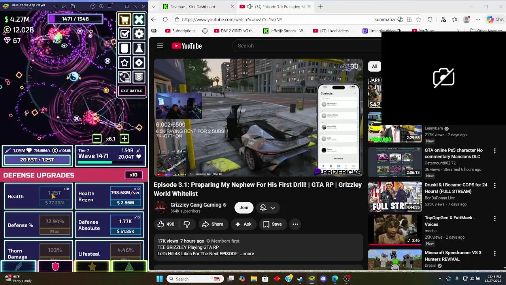
Task: Open the diamond-arrow icon in game menu
Action: 139,63
